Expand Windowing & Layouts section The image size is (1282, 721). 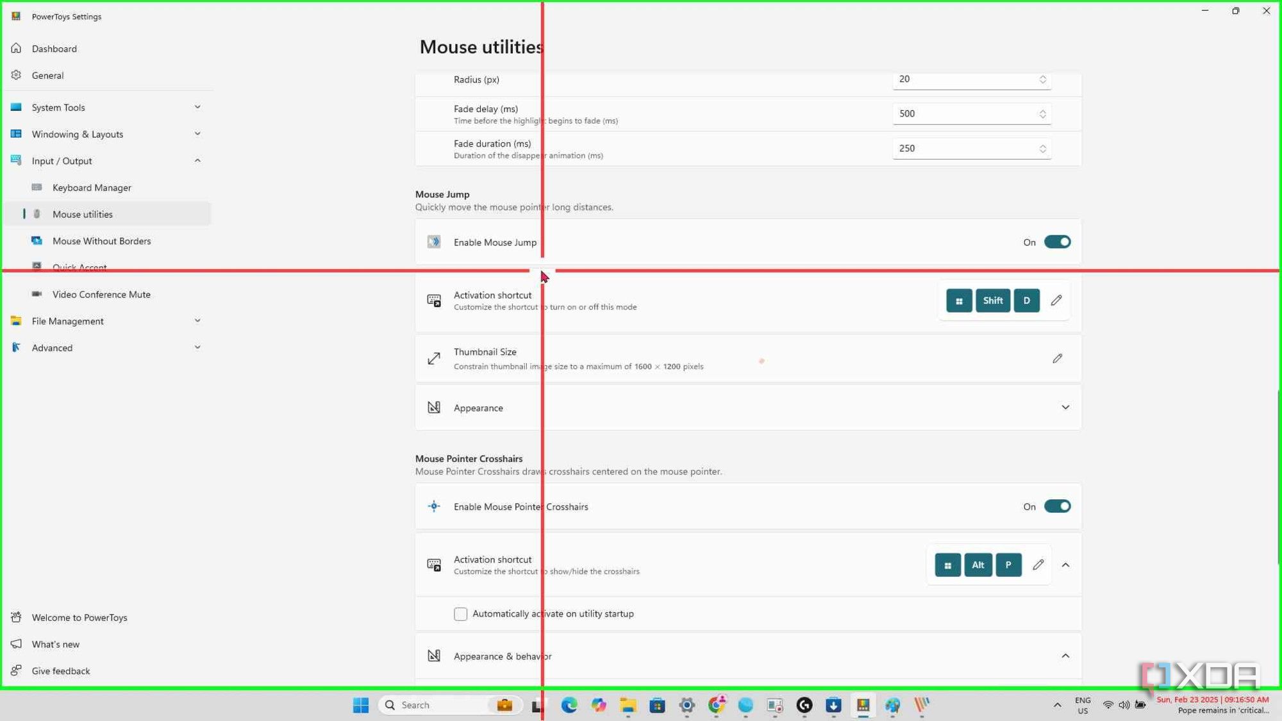pyautogui.click(x=108, y=134)
